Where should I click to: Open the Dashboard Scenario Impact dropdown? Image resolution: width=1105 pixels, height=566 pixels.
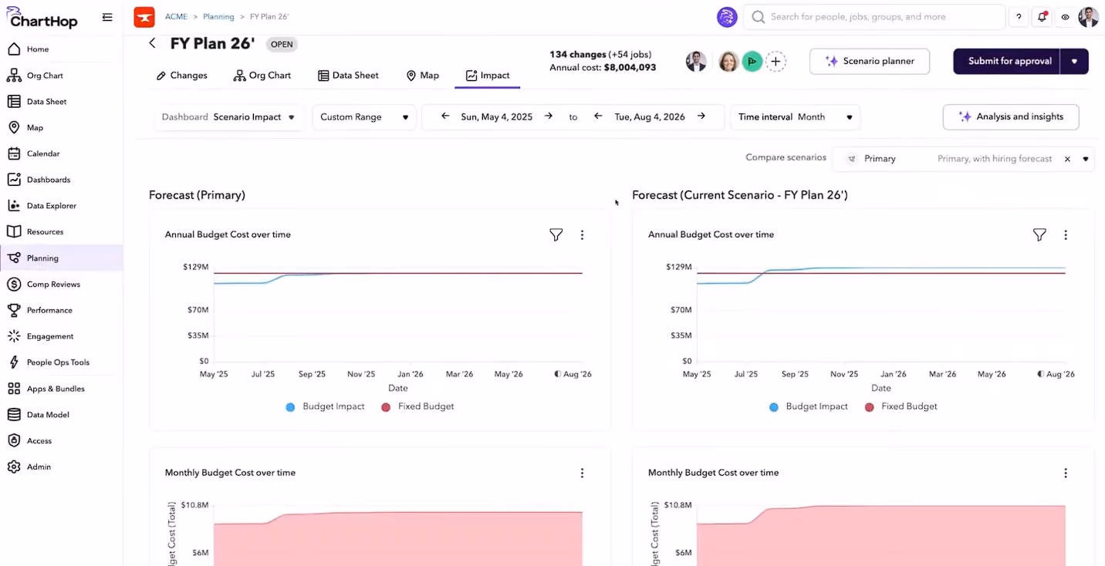pos(228,117)
